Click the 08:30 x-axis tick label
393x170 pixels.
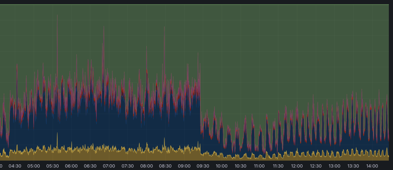click(165, 166)
